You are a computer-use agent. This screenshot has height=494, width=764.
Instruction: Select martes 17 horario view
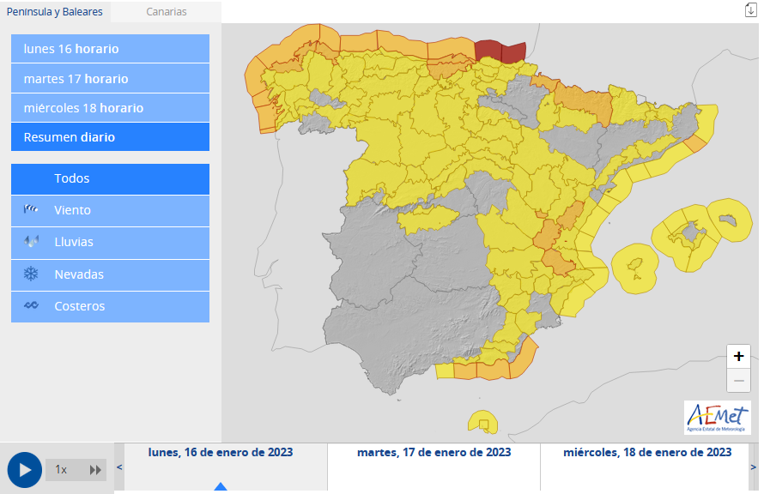click(110, 78)
